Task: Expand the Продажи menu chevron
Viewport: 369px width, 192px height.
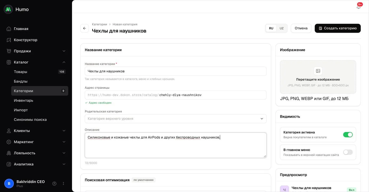Action: [64, 51]
